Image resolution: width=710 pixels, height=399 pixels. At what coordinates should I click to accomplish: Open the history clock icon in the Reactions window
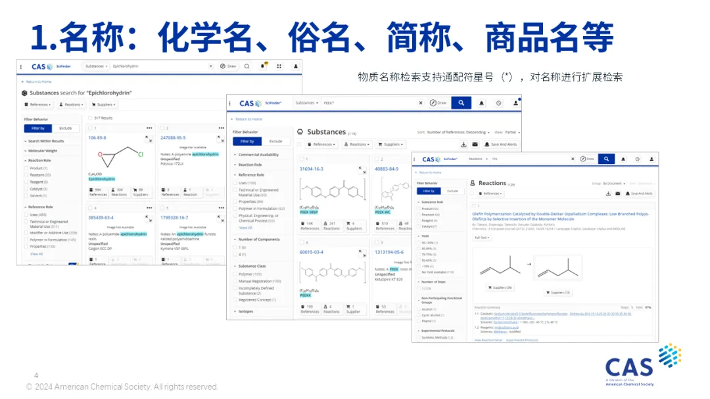pos(637,159)
